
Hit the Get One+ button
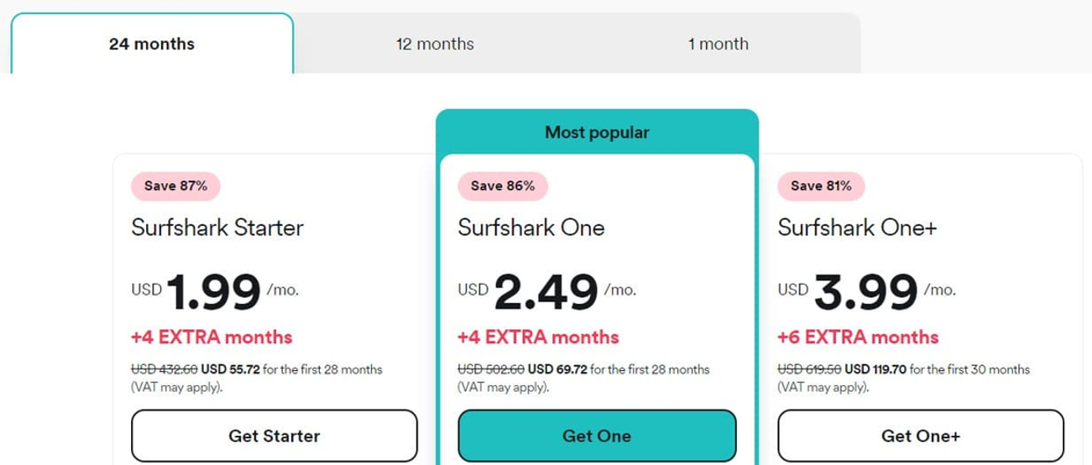pos(920,435)
